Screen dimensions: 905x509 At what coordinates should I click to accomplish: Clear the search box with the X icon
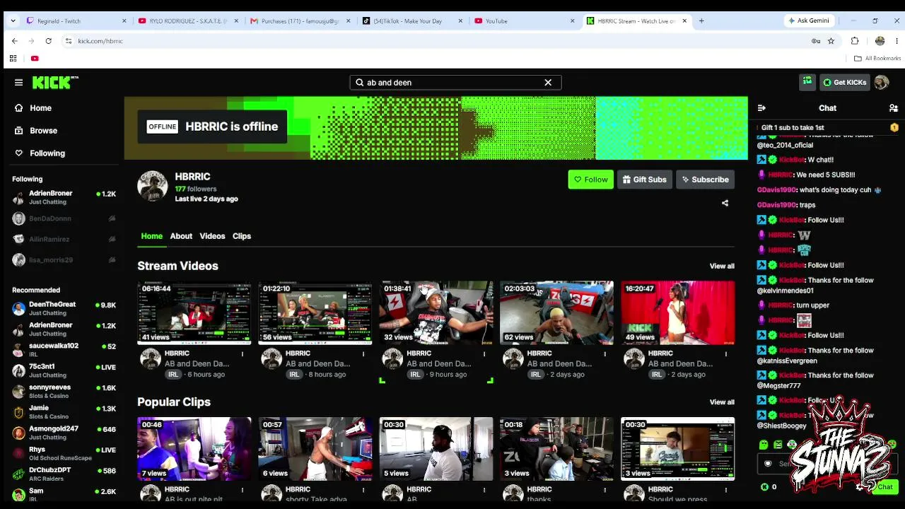[x=548, y=83]
